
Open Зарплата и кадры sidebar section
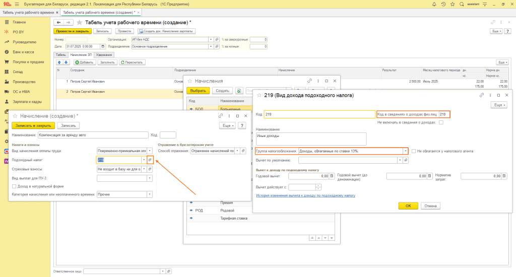point(27,102)
